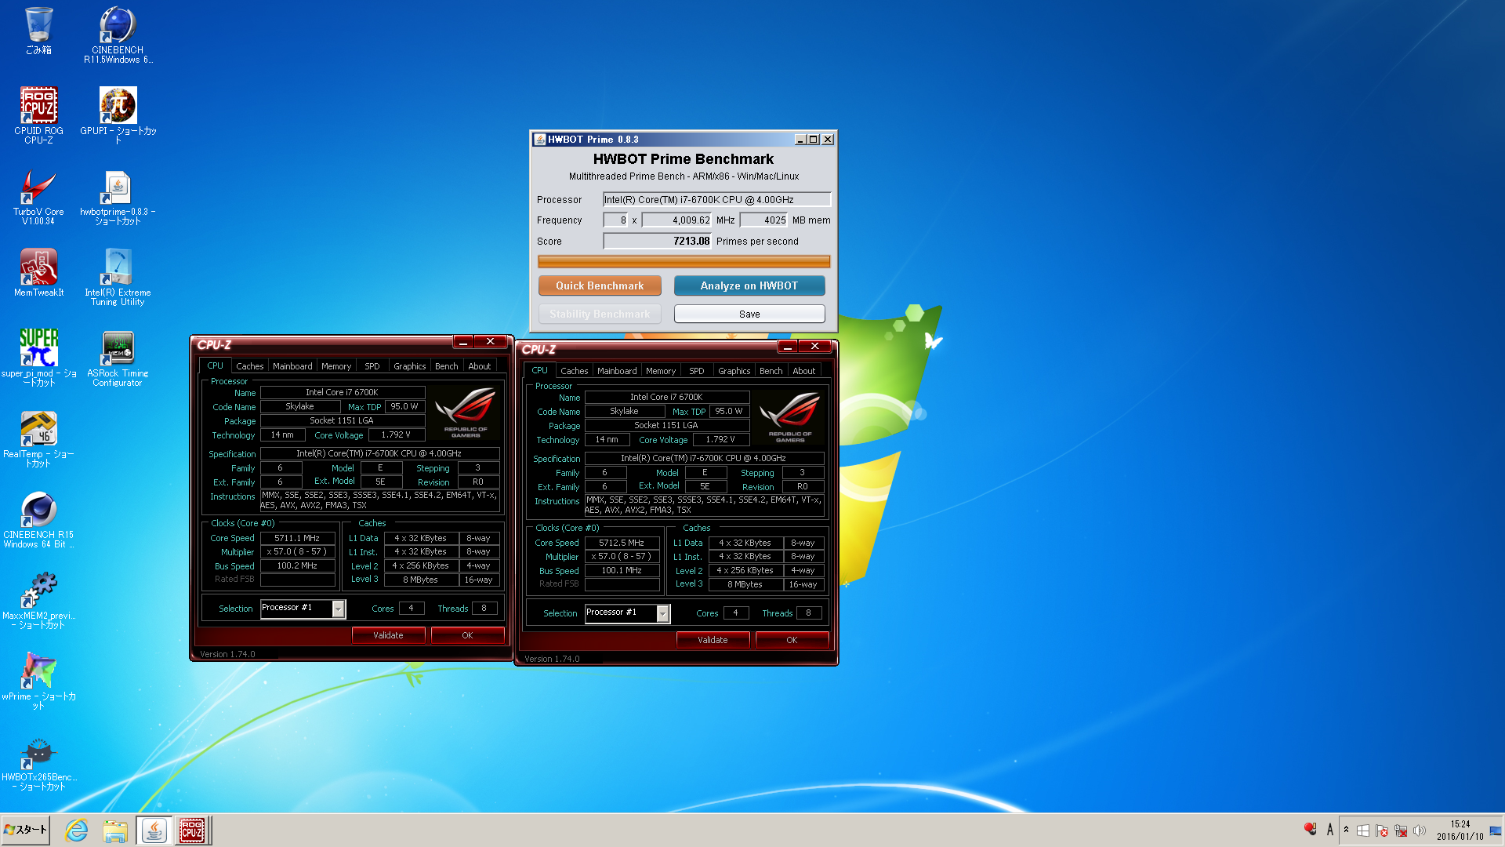Open Bench tab in left CPU-Z window

pyautogui.click(x=447, y=366)
